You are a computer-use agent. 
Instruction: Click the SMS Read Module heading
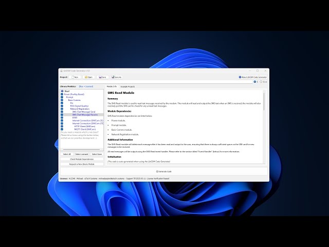click(121, 93)
